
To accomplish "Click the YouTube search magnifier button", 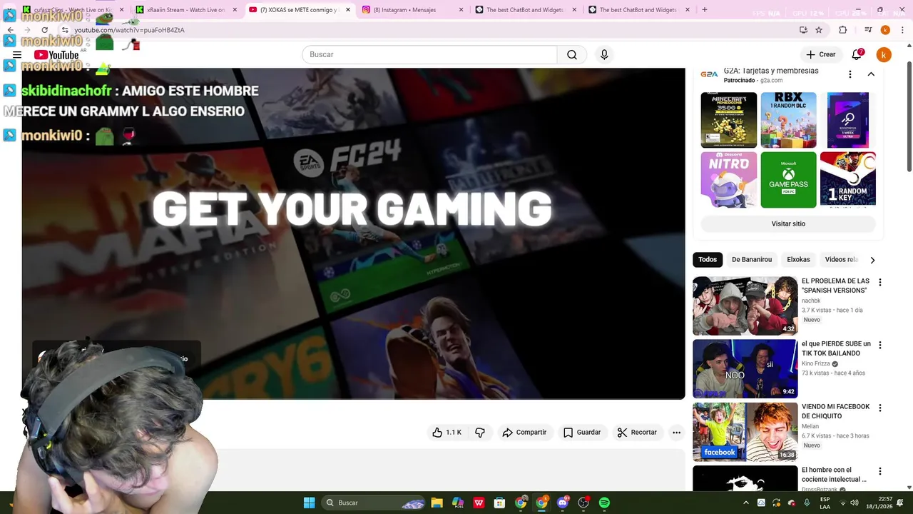I will (572, 55).
